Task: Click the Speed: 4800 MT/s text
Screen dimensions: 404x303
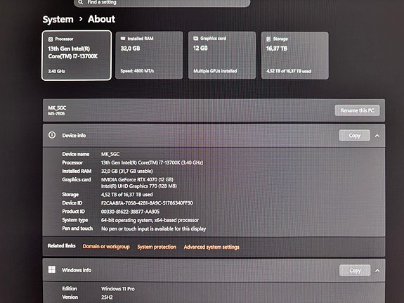Action: pos(137,71)
